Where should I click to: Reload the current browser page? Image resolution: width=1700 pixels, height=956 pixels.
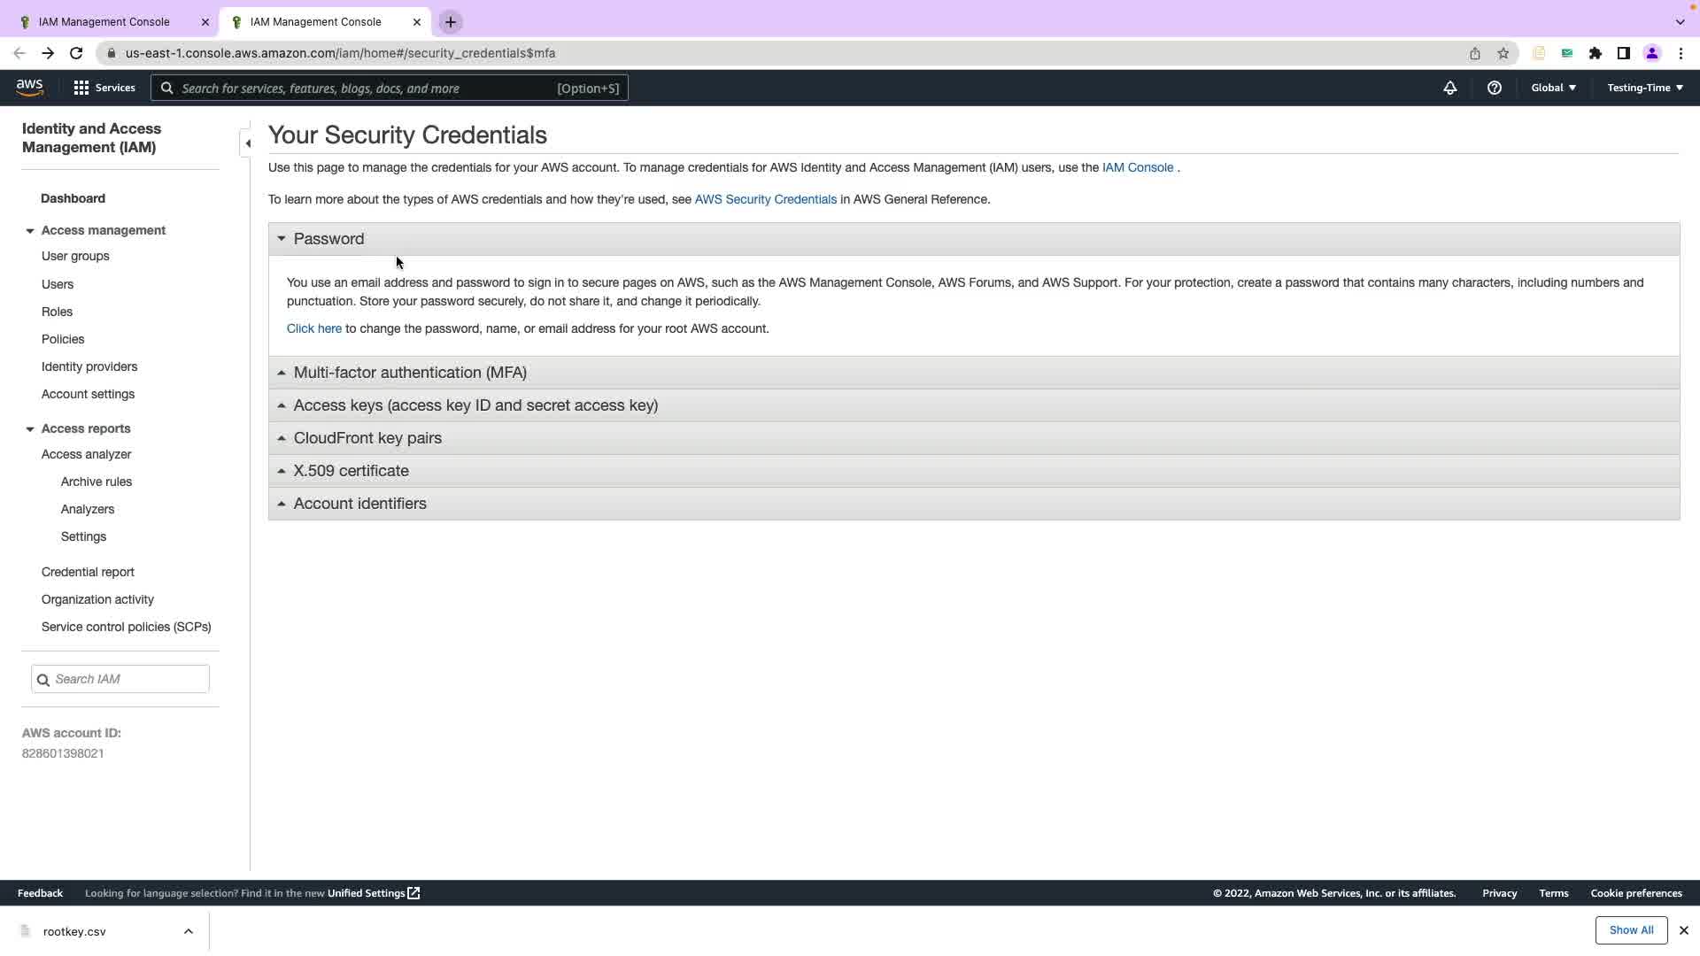click(76, 53)
